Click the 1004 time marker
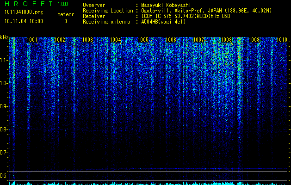The height and width of the screenshot is (185, 291). click(116, 40)
